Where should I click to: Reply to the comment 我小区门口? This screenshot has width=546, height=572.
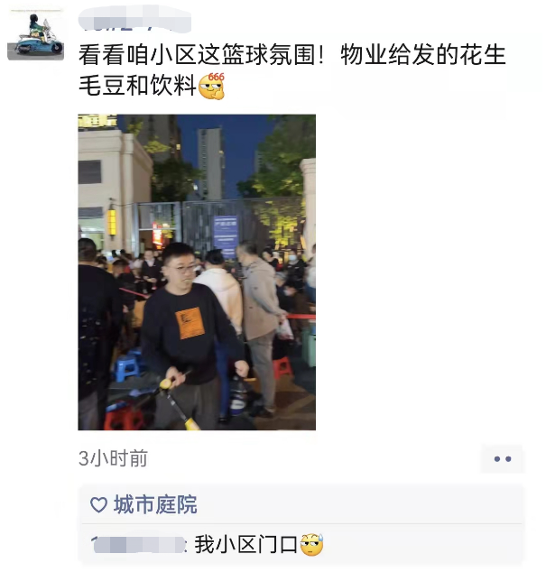pyautogui.click(x=245, y=545)
